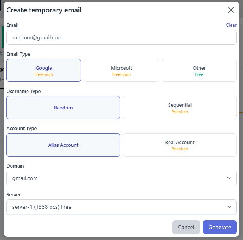Click the Generate button

point(220,227)
